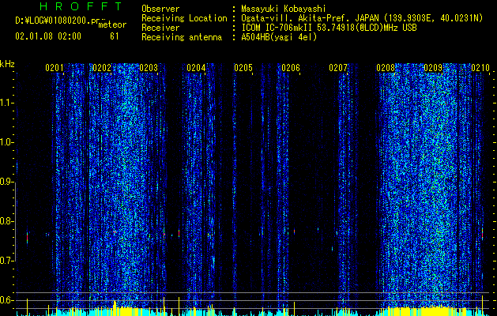Click the 0203 time marker

149,67
